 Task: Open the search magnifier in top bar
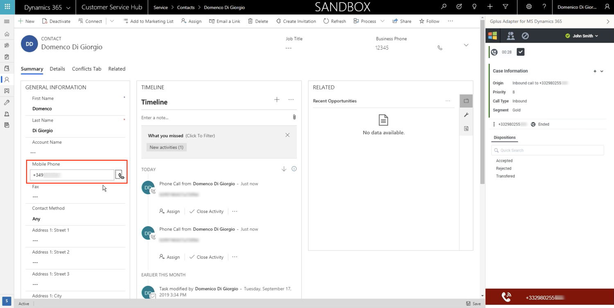pyautogui.click(x=444, y=7)
